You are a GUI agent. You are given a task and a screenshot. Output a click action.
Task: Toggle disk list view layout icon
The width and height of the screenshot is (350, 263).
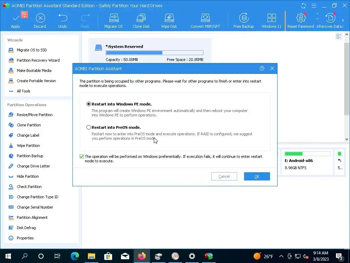pyautogui.click(x=339, y=36)
